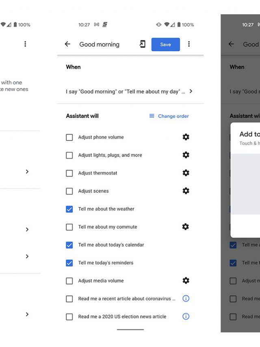Click Change order link

(169, 116)
